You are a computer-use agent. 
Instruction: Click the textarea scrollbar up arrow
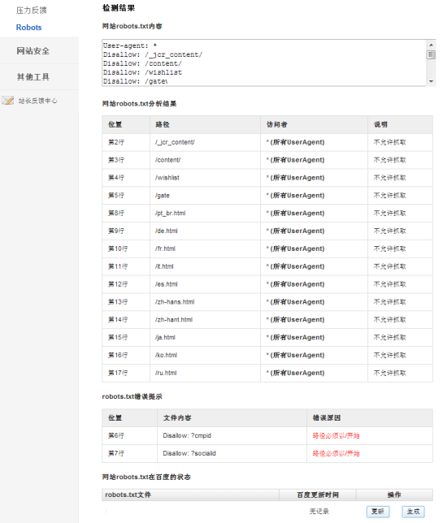point(431,45)
